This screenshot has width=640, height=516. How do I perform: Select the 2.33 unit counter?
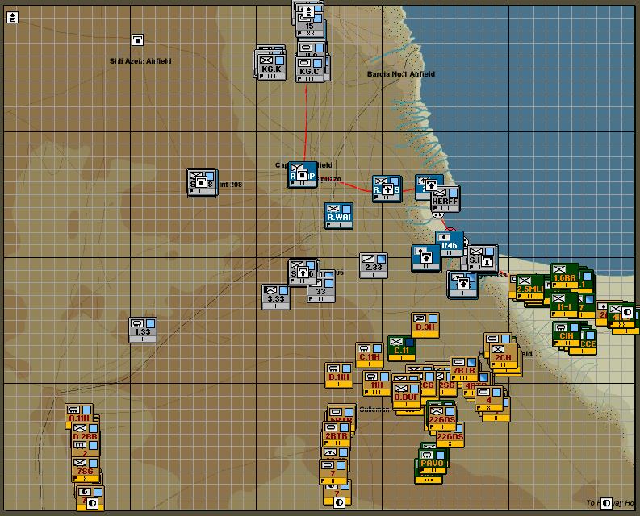[374, 265]
